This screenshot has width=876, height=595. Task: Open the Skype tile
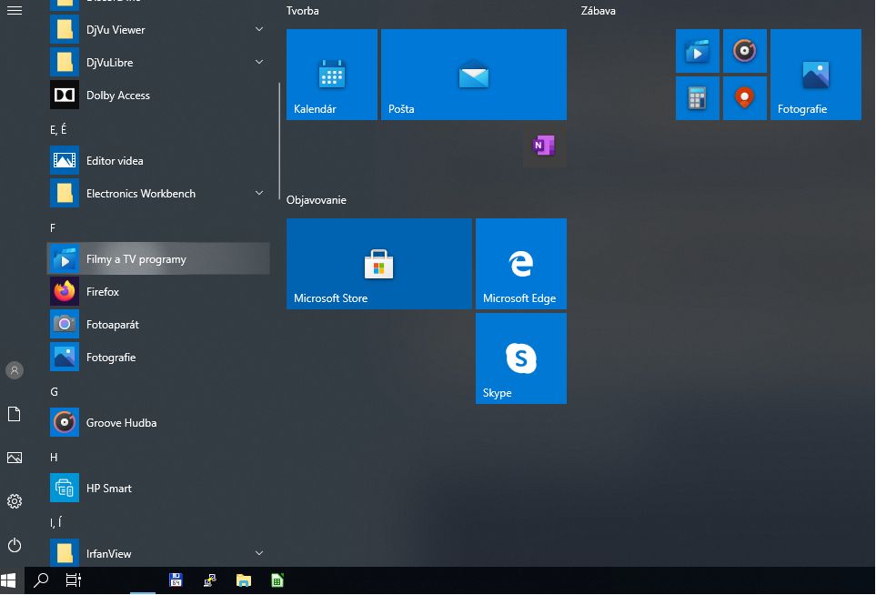coord(521,358)
